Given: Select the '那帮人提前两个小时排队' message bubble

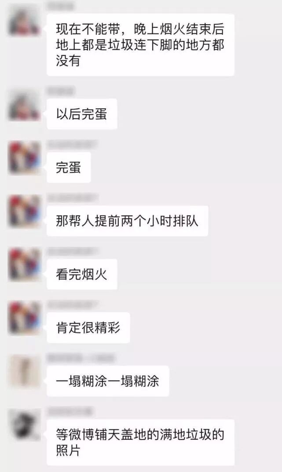Looking at the screenshot, I should pos(127,221).
